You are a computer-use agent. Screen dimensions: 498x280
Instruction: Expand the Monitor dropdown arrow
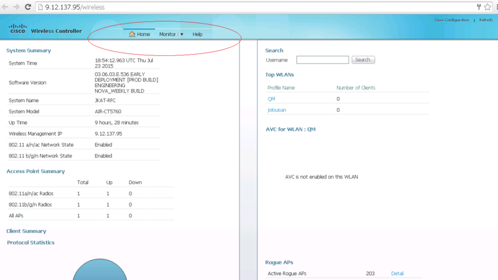182,34
